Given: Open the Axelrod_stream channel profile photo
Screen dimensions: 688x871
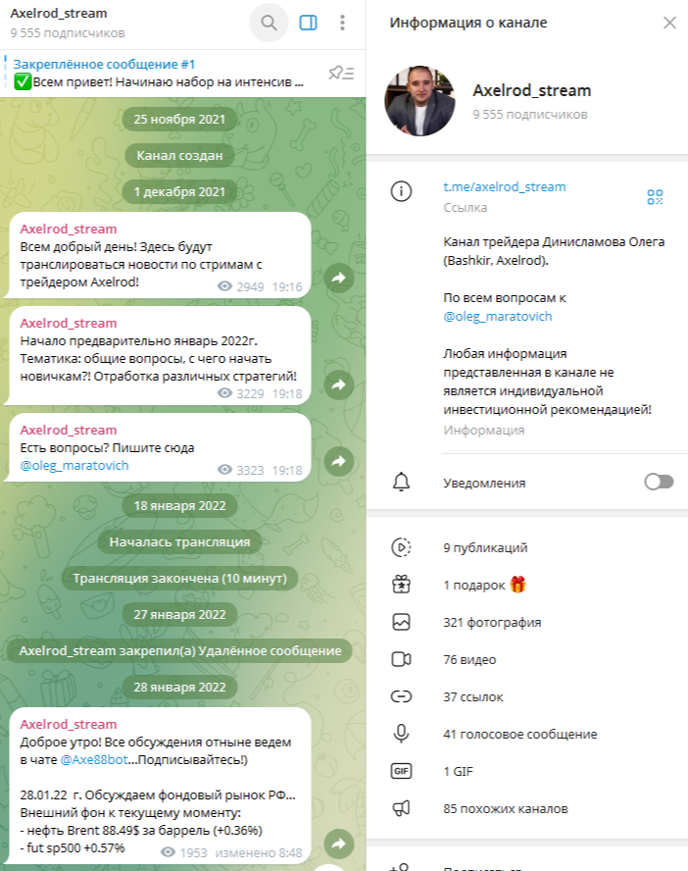Looking at the screenshot, I should click(x=419, y=101).
